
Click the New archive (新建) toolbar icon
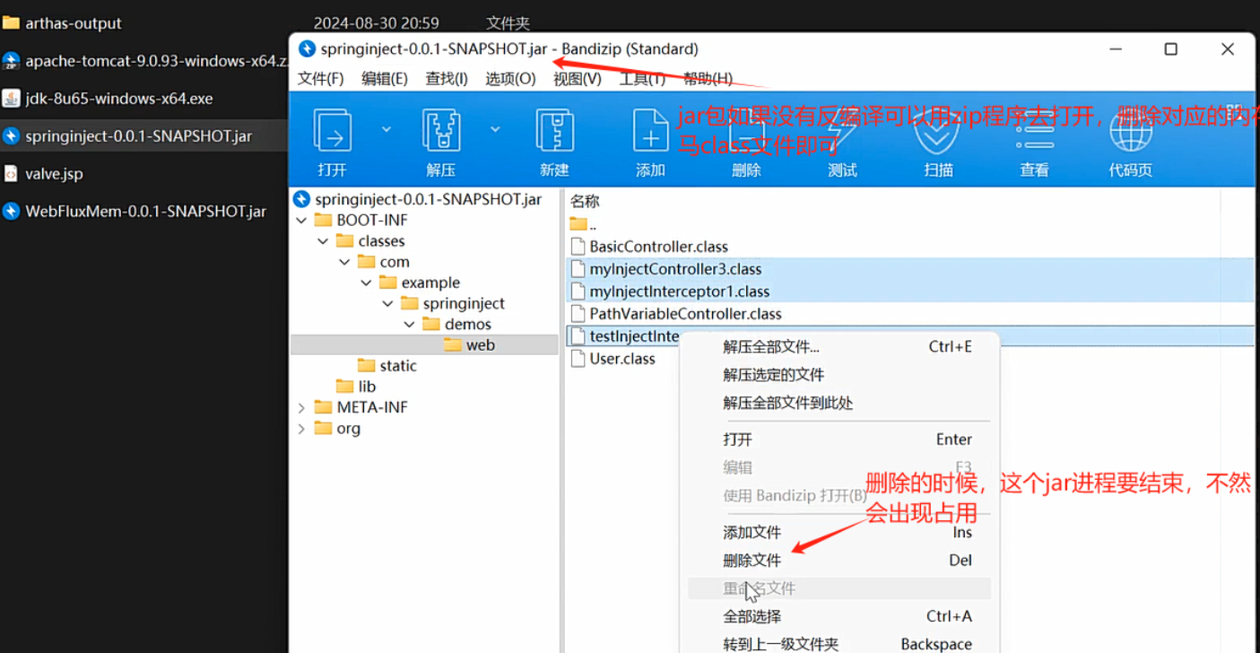[x=554, y=132]
